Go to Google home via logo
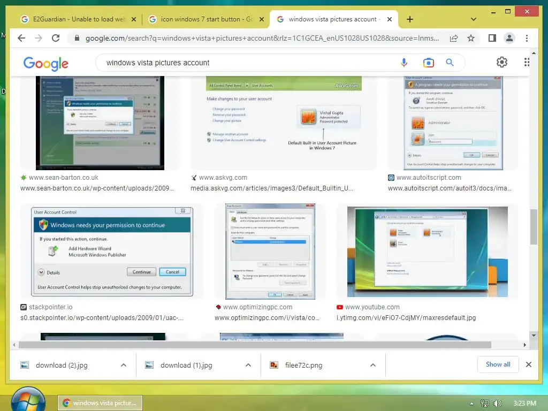 click(46, 63)
